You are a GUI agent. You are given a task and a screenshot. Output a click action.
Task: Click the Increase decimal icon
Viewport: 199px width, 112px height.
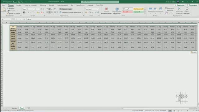pyautogui.click(x=95, y=12)
